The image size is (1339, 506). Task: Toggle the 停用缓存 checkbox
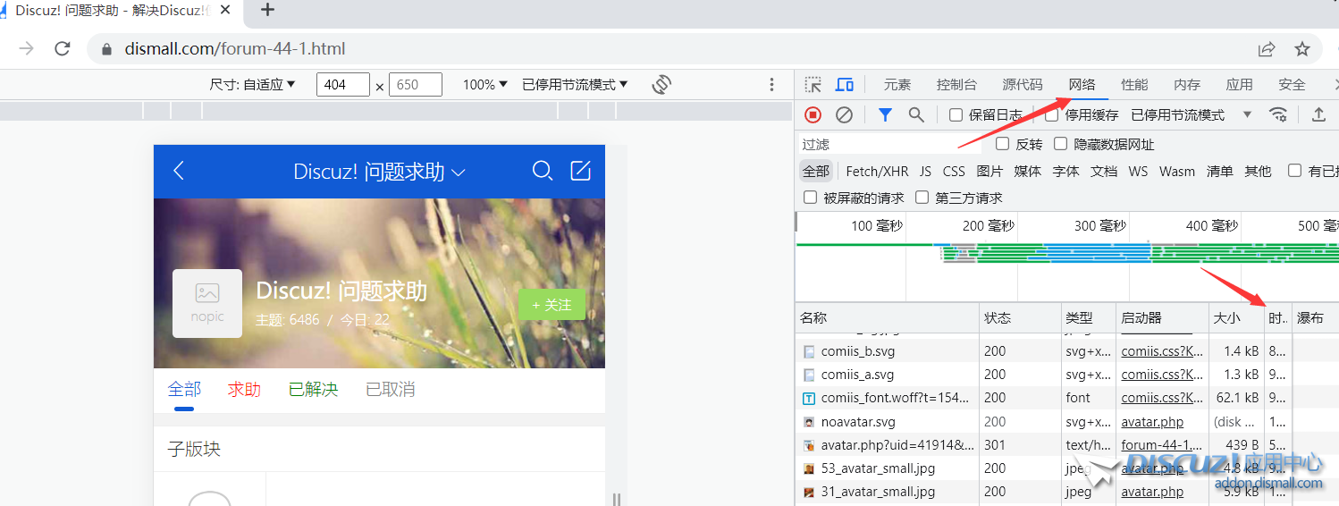1052,114
